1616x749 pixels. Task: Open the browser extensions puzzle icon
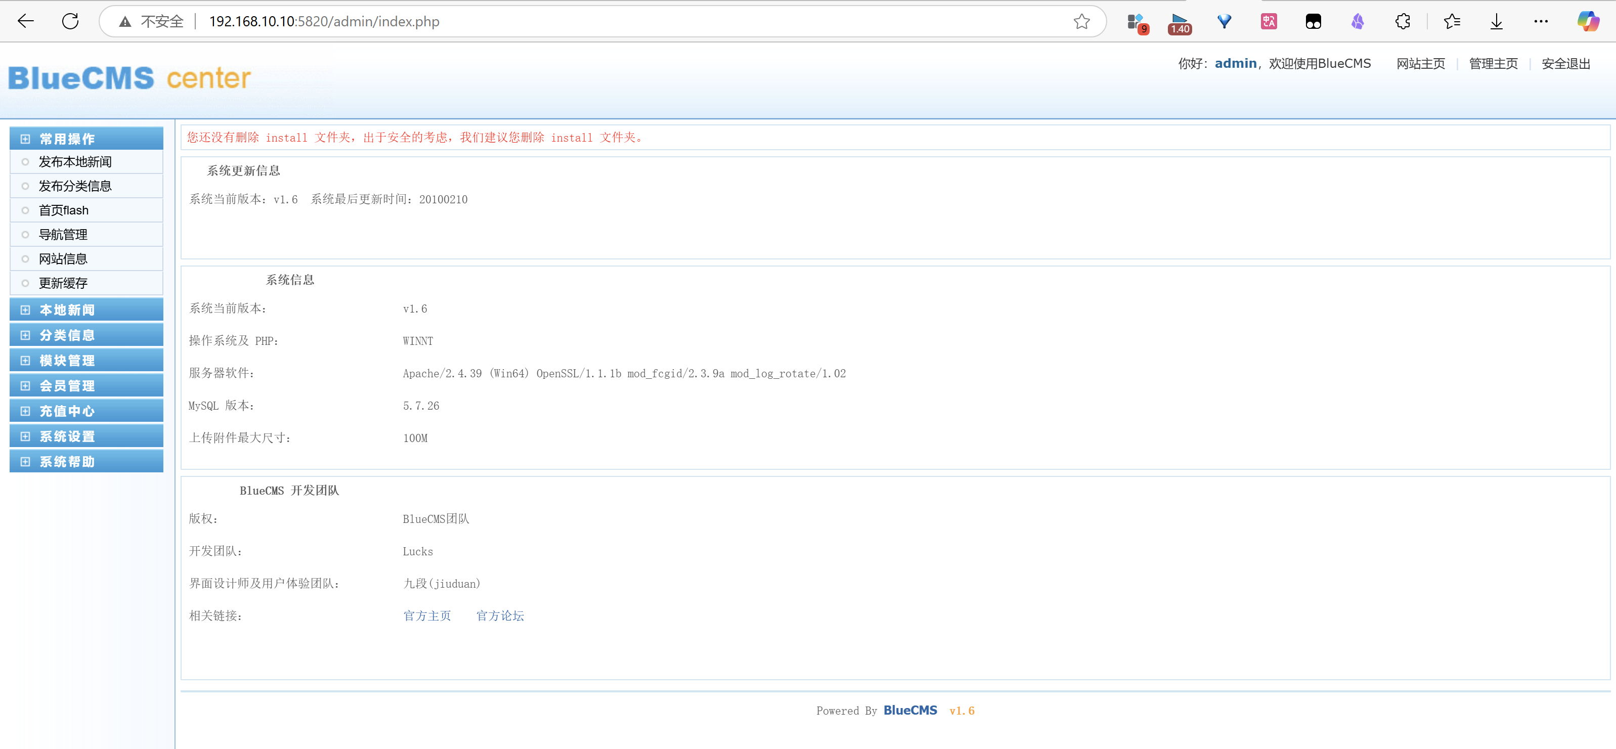tap(1403, 21)
